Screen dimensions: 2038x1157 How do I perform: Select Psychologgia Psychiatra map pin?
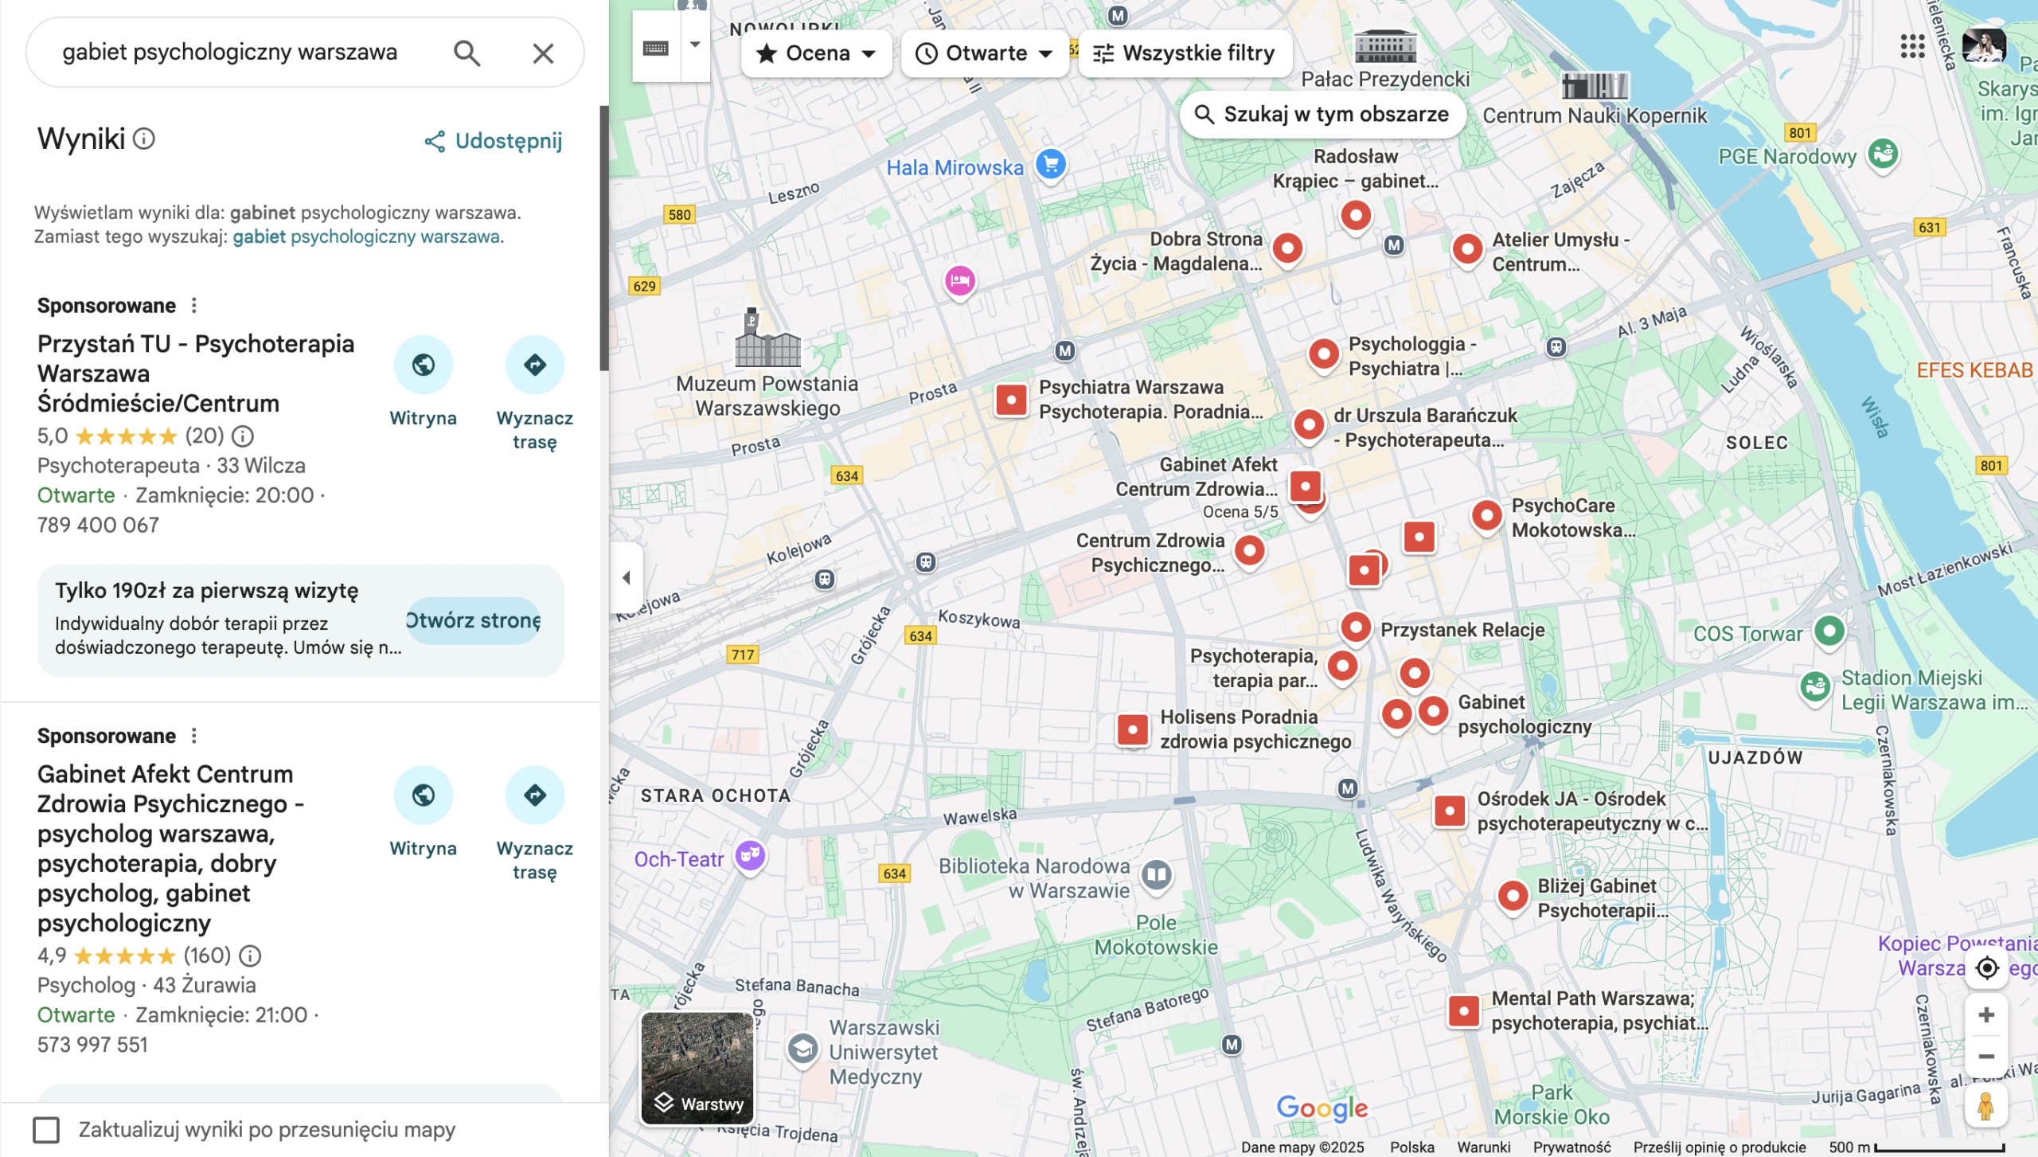click(1324, 354)
